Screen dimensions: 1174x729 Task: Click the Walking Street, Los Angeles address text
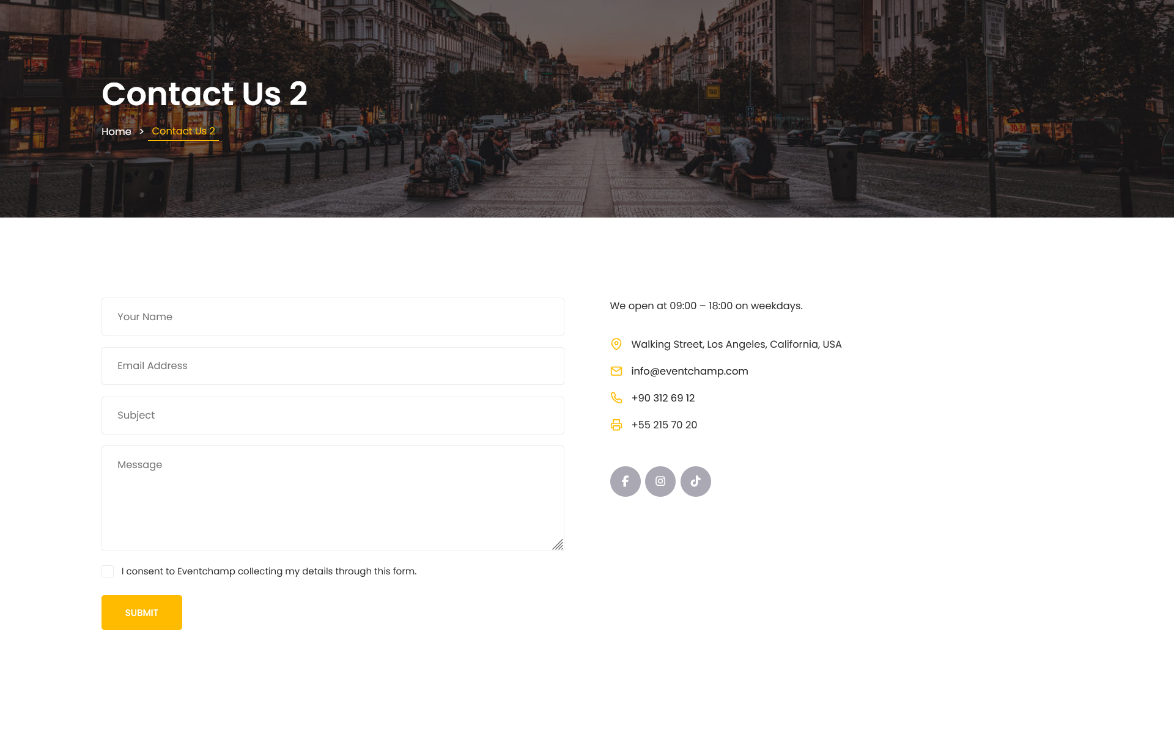(x=736, y=344)
